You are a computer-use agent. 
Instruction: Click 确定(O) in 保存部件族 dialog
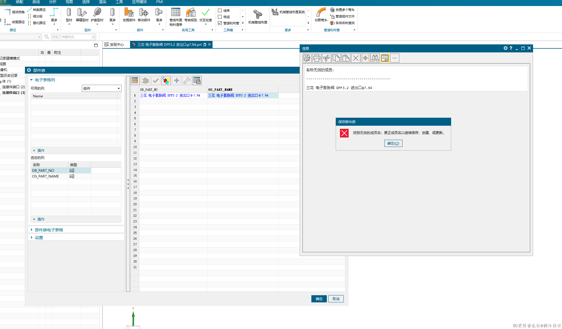(x=393, y=143)
